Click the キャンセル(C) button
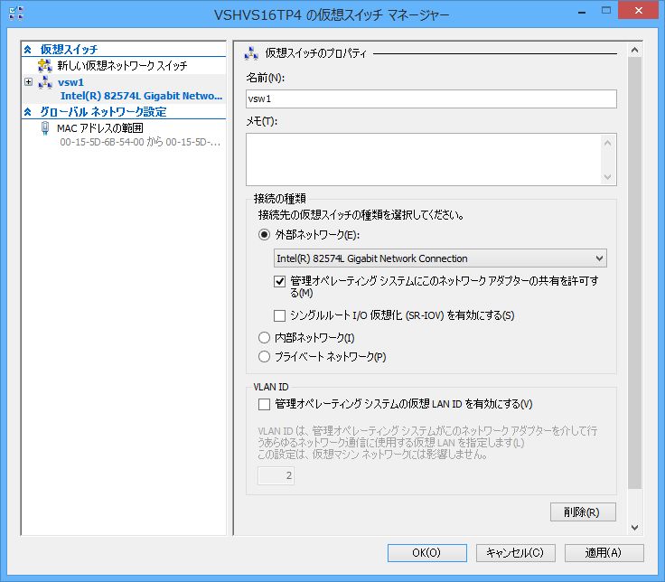 pos(515,553)
